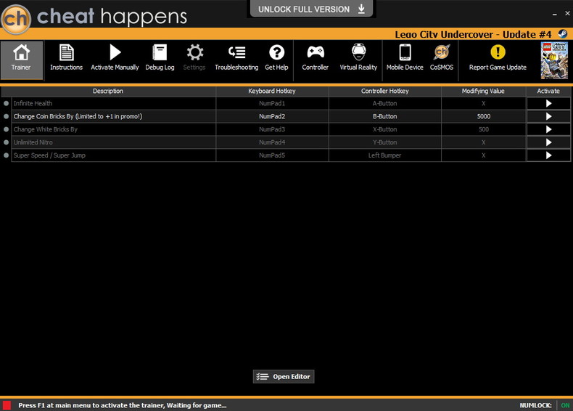Select the Y-Button controller hotkey cell
Image resolution: width=573 pixels, height=411 pixels.
pos(385,142)
